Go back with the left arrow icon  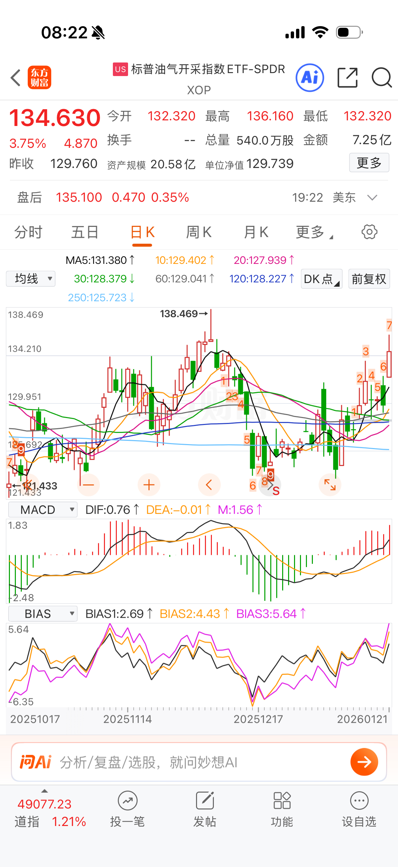pos(16,78)
